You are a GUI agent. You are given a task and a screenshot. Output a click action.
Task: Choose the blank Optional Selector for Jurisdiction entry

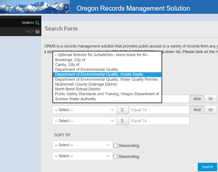click(x=107, y=55)
